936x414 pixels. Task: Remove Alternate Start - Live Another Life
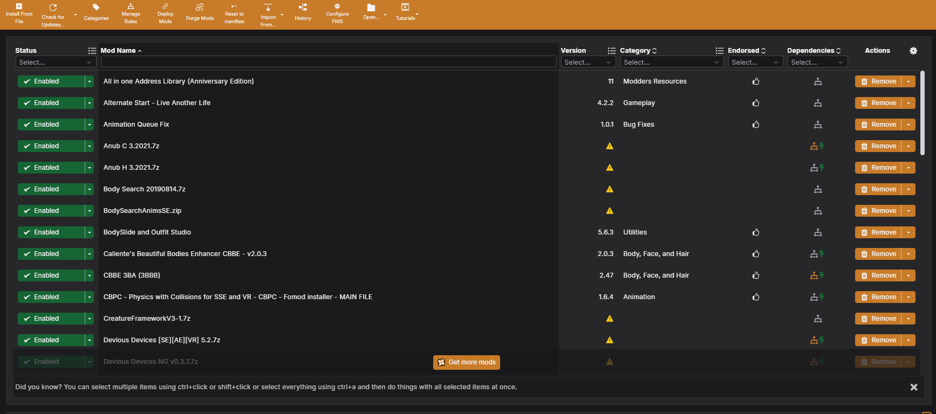pos(878,103)
